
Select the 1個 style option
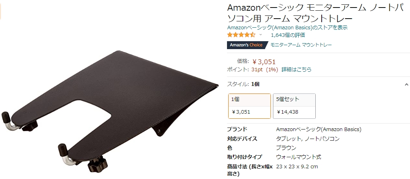[250, 106]
